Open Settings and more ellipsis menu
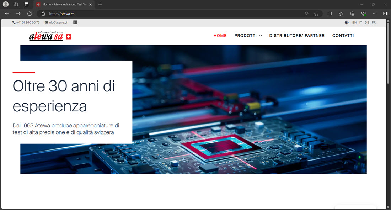The image size is (391, 210). pos(375,14)
